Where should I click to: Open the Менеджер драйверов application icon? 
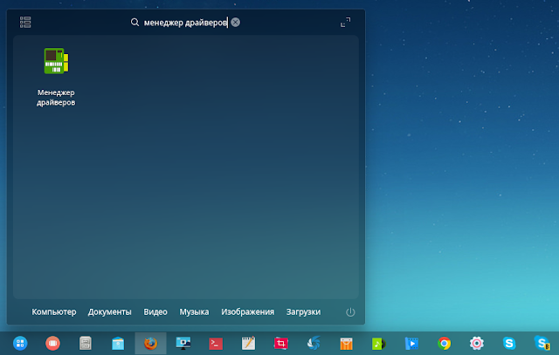click(x=56, y=61)
